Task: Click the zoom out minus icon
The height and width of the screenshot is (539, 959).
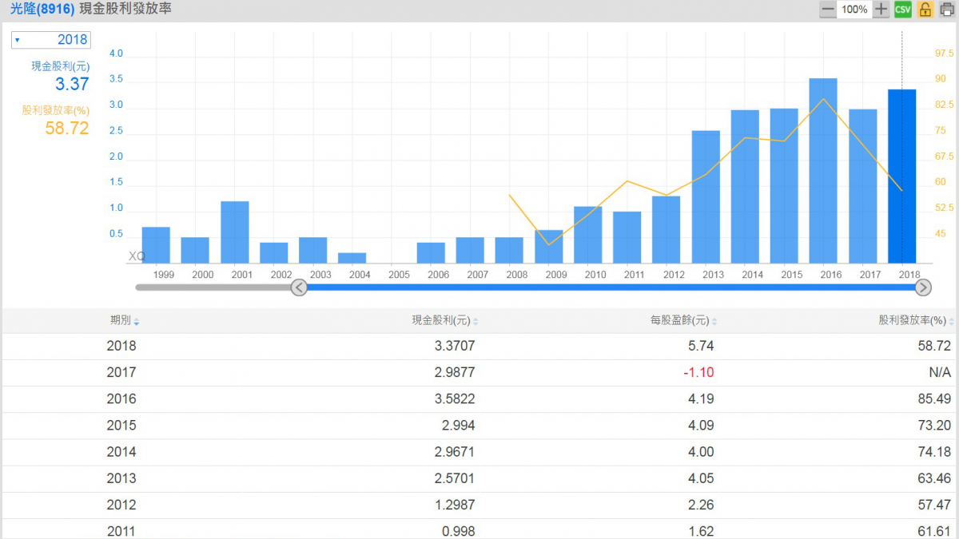Action: [x=827, y=10]
